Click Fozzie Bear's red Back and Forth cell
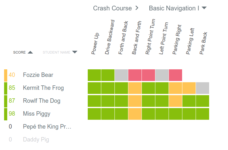 pyautogui.click(x=135, y=75)
